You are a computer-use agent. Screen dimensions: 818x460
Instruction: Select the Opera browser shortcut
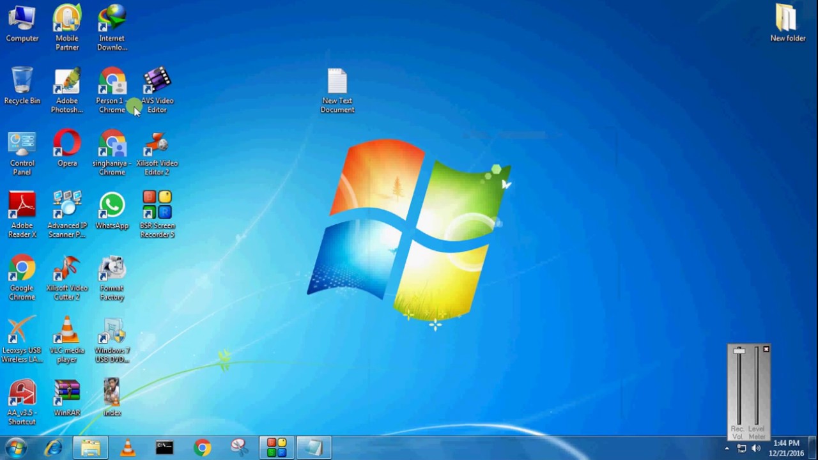click(x=66, y=149)
